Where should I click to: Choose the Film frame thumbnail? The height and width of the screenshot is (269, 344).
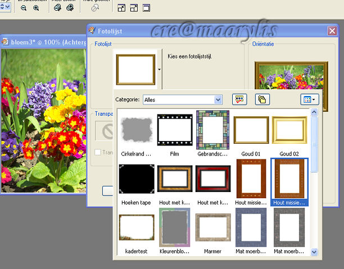pos(175,130)
